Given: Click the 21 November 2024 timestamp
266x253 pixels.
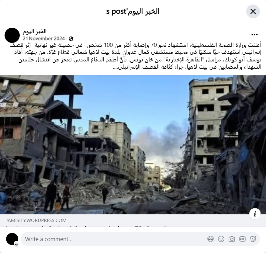Looking at the screenshot, I should click(x=44, y=39).
